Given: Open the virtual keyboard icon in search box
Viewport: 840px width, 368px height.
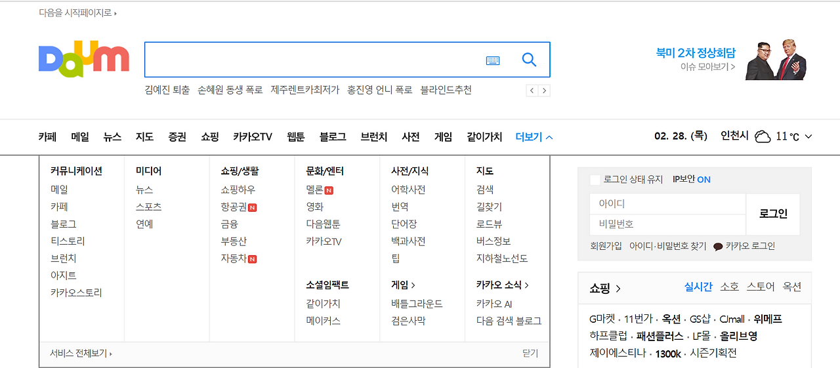Looking at the screenshot, I should click(x=493, y=60).
